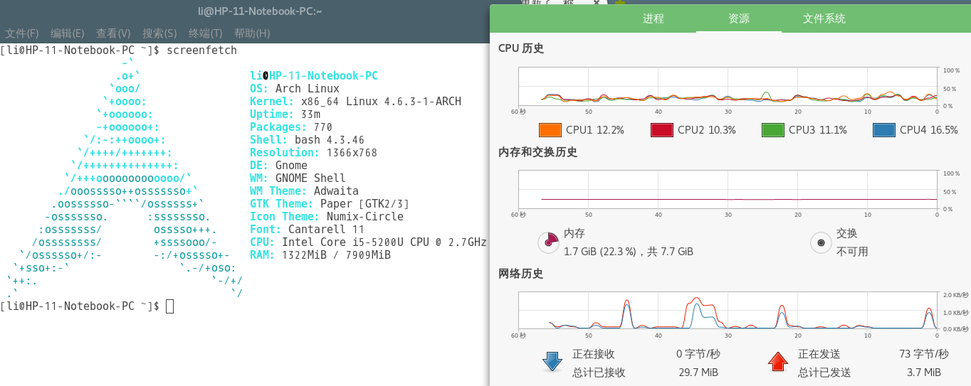This screenshot has height=386, width=971.
Task: Click the CPU3 11.1% label
Action: coord(818,130)
